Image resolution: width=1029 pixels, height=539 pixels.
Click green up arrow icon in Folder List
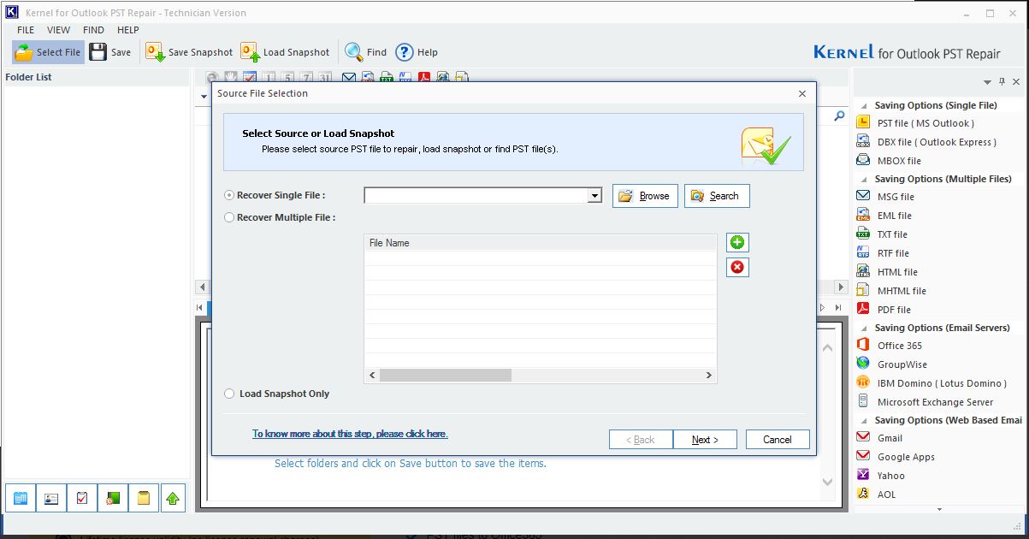[174, 498]
